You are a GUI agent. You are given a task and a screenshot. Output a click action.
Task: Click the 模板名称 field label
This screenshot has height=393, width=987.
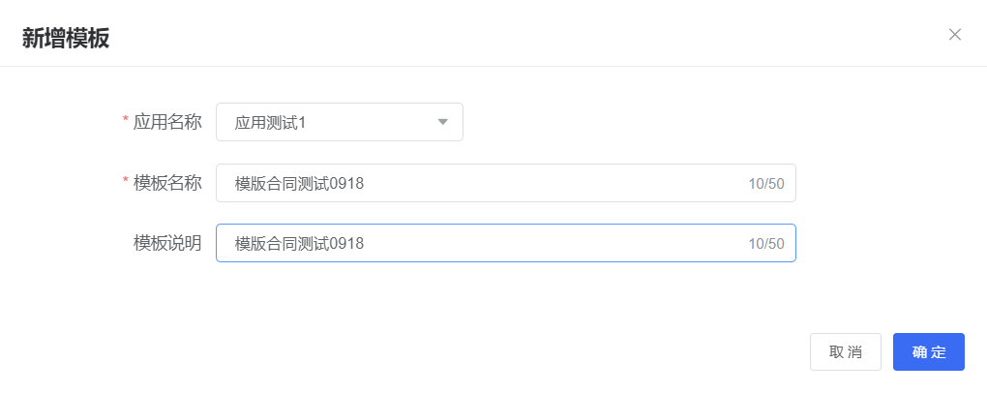(167, 183)
